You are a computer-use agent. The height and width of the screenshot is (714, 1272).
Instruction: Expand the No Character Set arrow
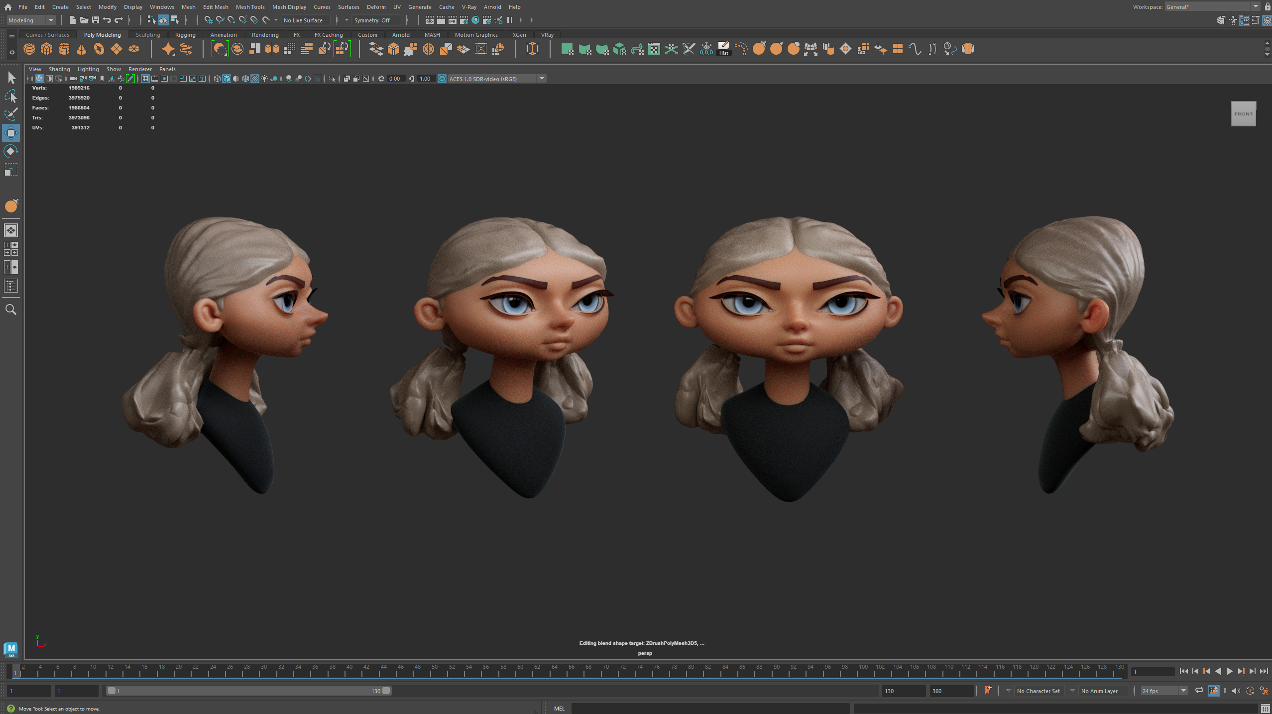1009,691
